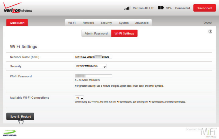The image size is (219, 139).
Task: Open the Security type dropdown
Action: [91, 66]
